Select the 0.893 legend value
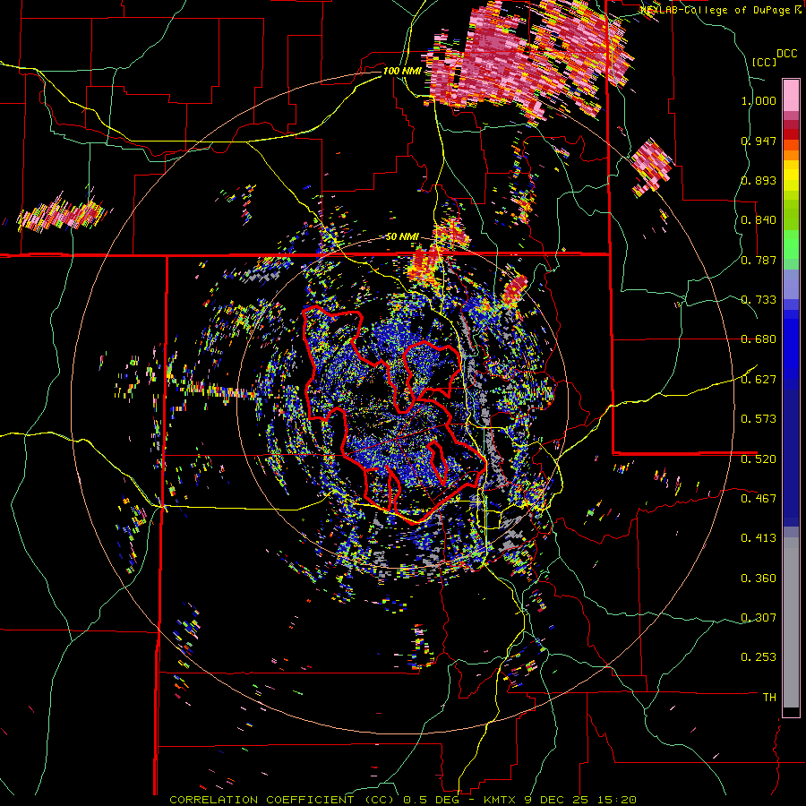 click(x=759, y=180)
